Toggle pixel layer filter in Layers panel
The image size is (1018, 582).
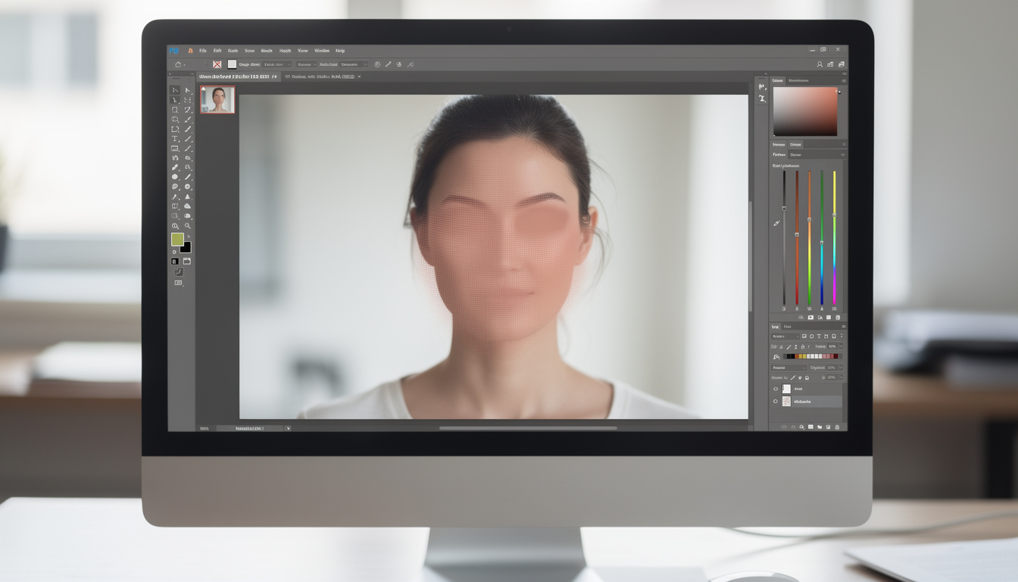click(x=804, y=336)
